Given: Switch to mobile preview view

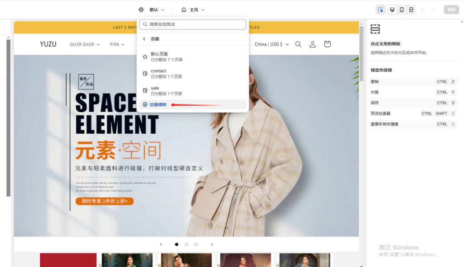Looking at the screenshot, I should (401, 9).
